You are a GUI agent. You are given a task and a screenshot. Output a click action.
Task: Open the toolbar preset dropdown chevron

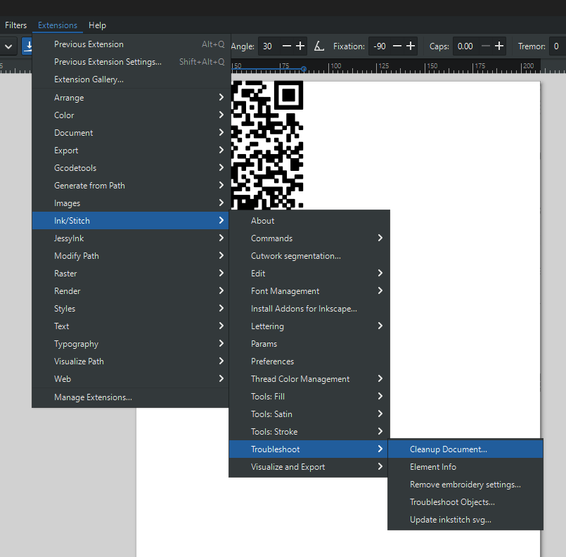tap(8, 46)
